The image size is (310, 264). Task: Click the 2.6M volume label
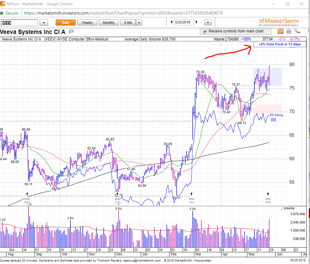(x=70, y=218)
